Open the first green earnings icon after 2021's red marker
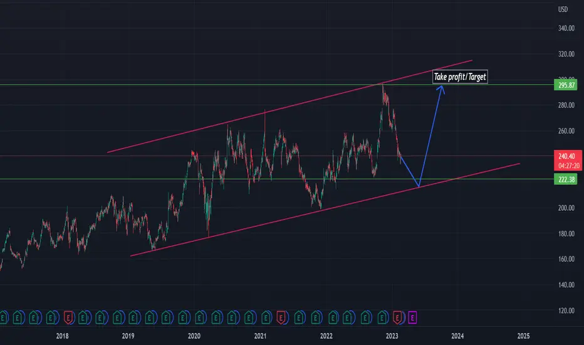Screen dimensions: 584x345 pyautogui.click(x=299, y=318)
